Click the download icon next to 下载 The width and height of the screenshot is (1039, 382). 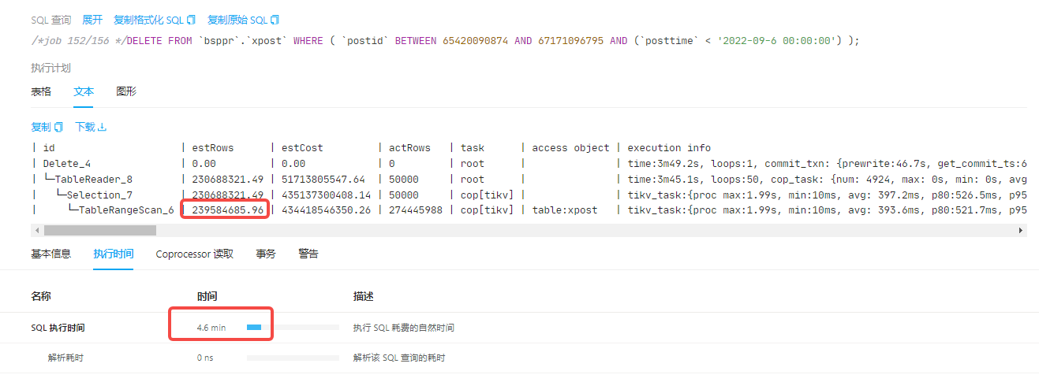click(x=103, y=127)
